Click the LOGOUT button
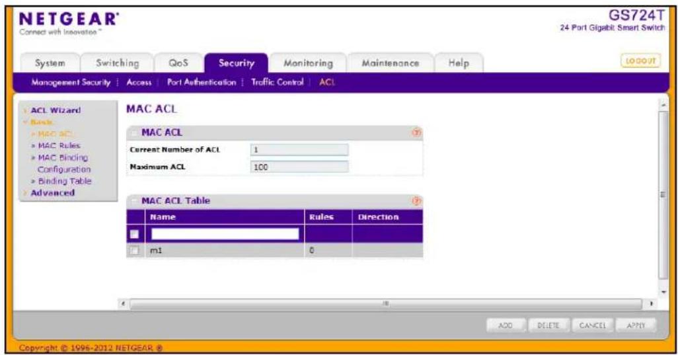 640,61
